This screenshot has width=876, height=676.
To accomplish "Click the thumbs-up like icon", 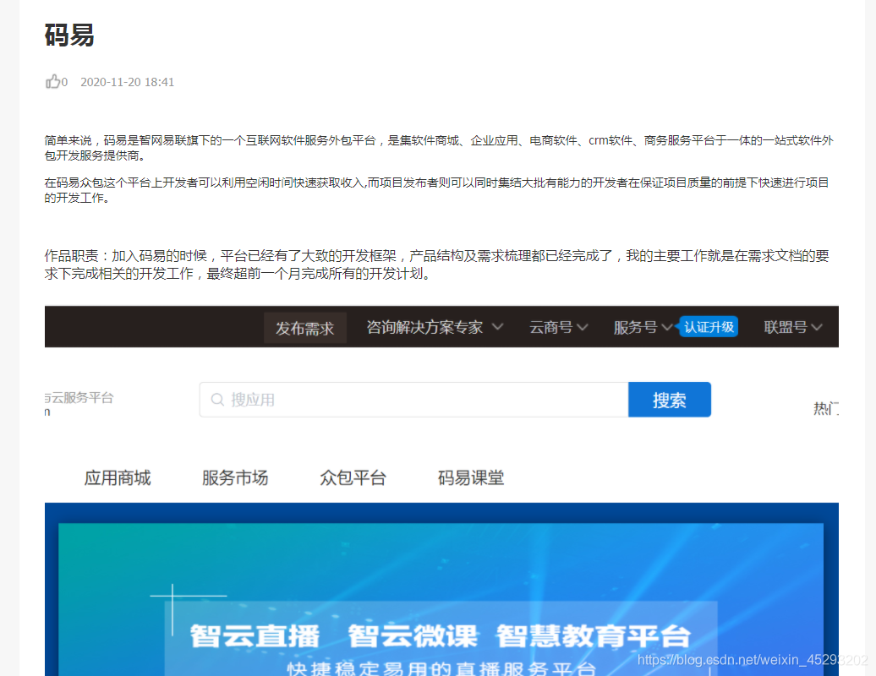I will point(52,81).
